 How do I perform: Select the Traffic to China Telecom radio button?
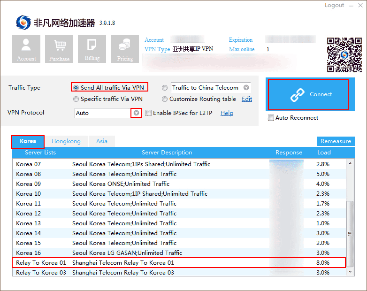pyautogui.click(x=165, y=88)
